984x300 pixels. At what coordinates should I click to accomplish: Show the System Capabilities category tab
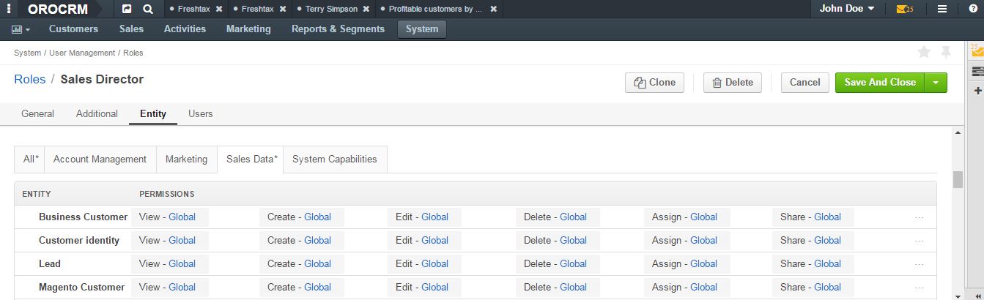click(x=335, y=160)
